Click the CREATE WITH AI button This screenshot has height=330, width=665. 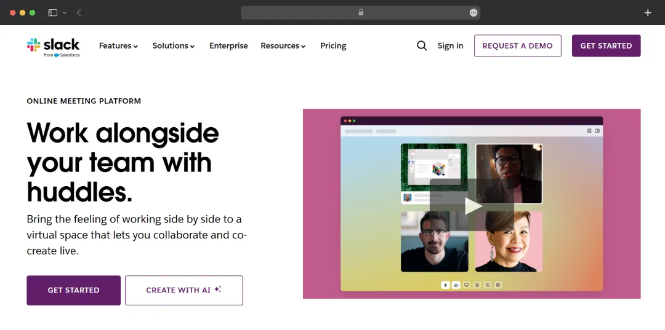[183, 290]
